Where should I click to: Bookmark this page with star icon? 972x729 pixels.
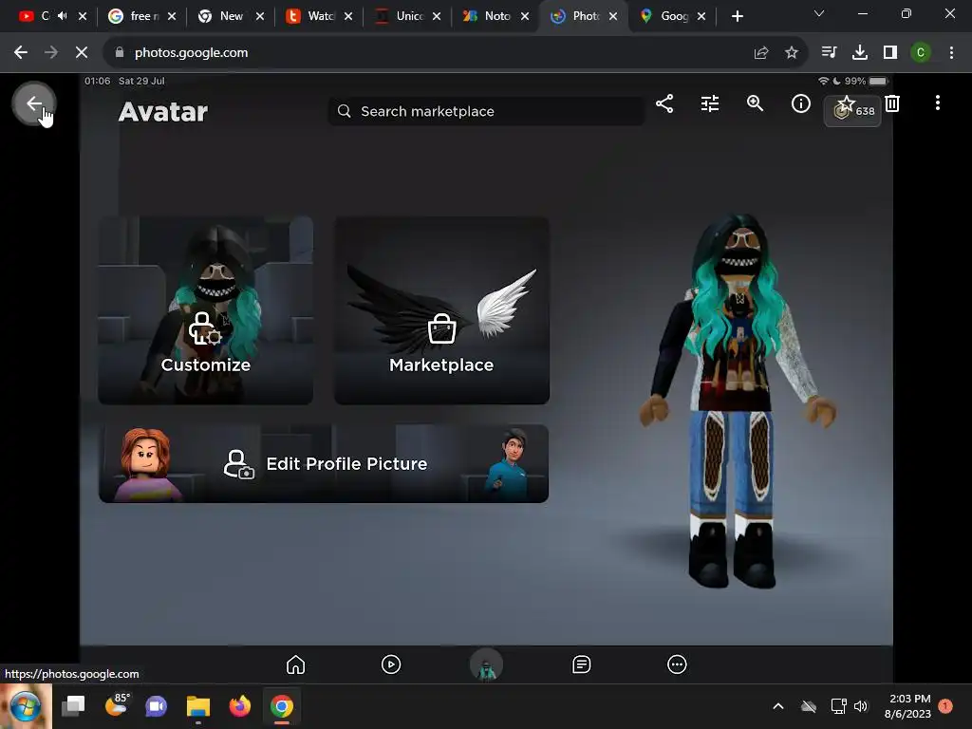(792, 53)
